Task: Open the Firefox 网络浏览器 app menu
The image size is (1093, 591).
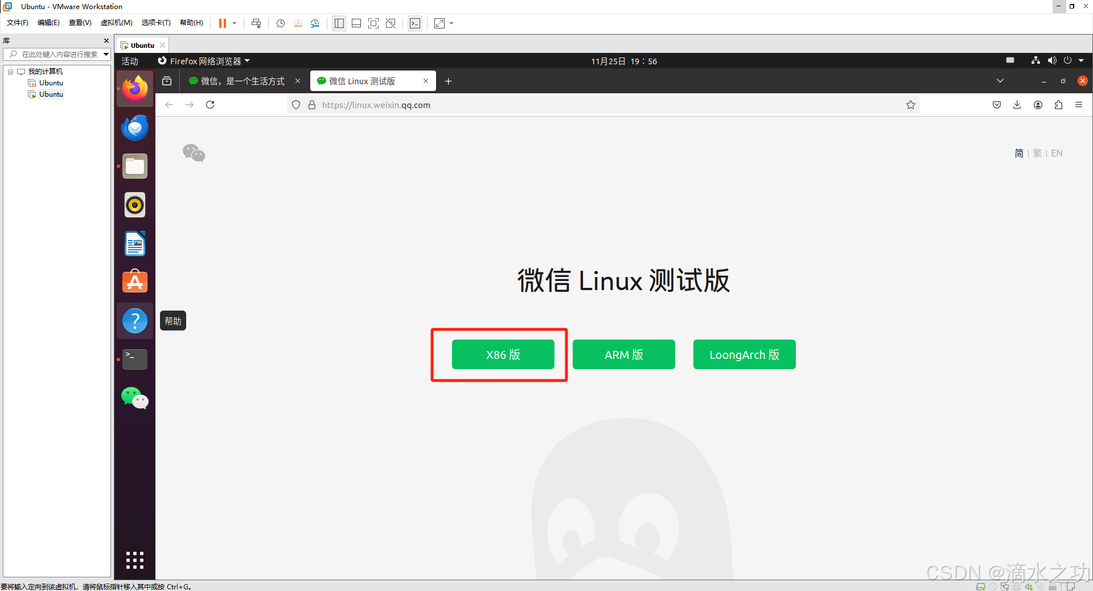Action: (x=204, y=61)
